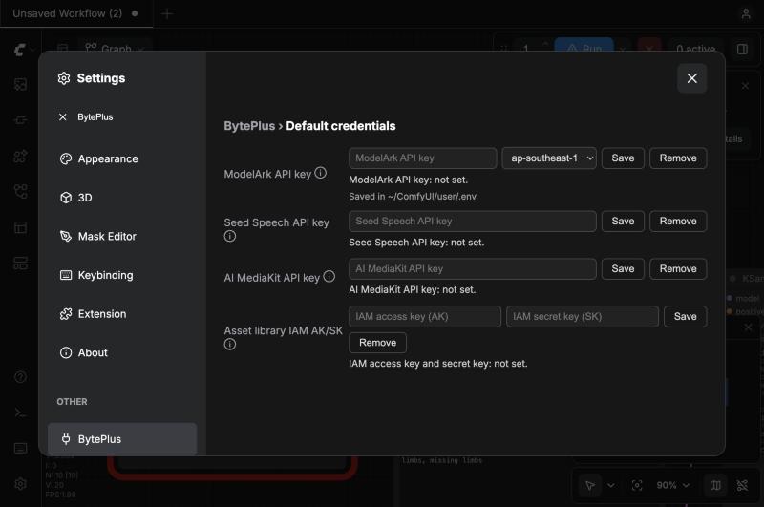The image size is (764, 507).
Task: Remove the Seed Speech API key
Action: tap(678, 222)
